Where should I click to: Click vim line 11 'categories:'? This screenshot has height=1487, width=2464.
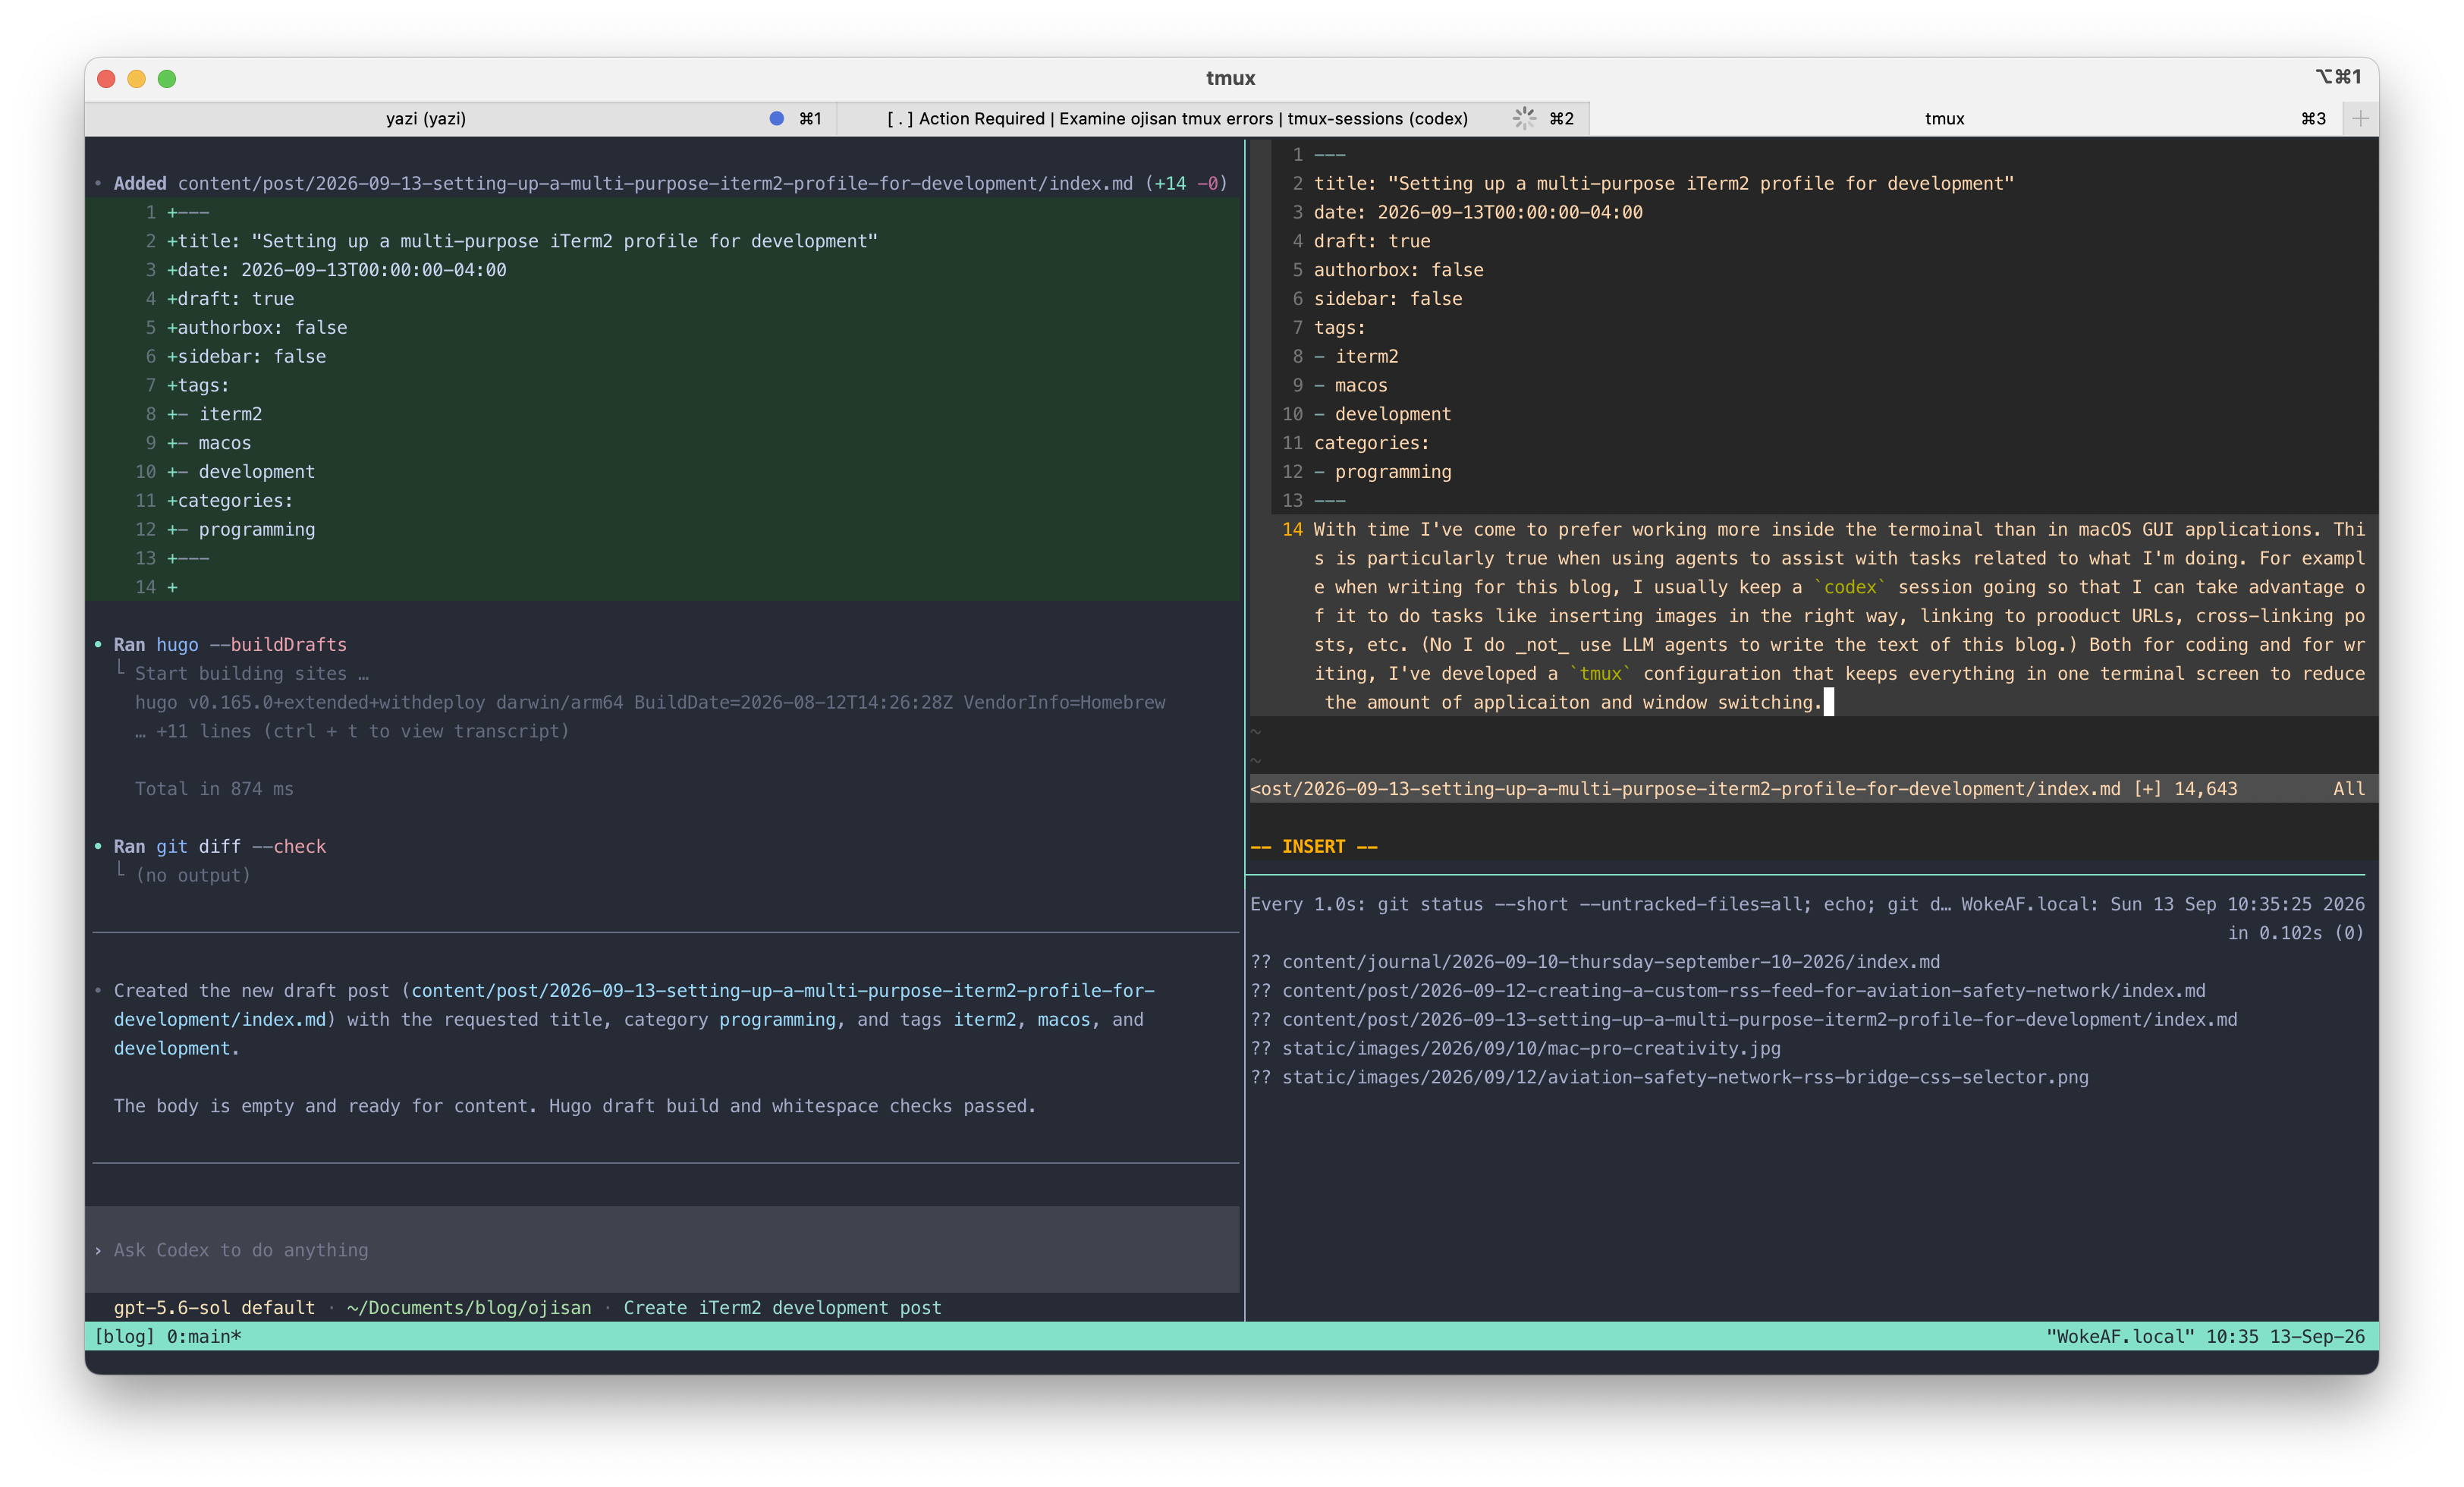[1372, 443]
